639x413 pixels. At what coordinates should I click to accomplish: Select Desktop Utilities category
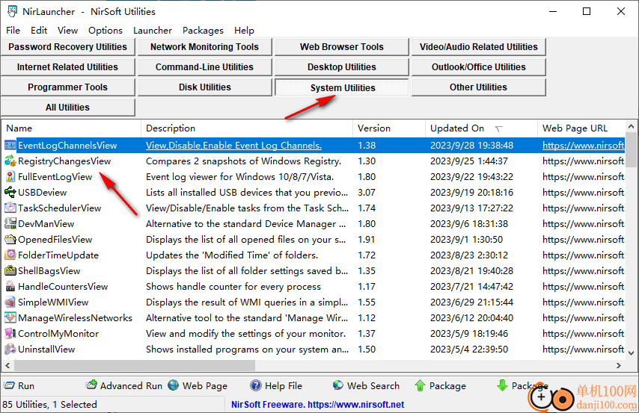(x=341, y=67)
